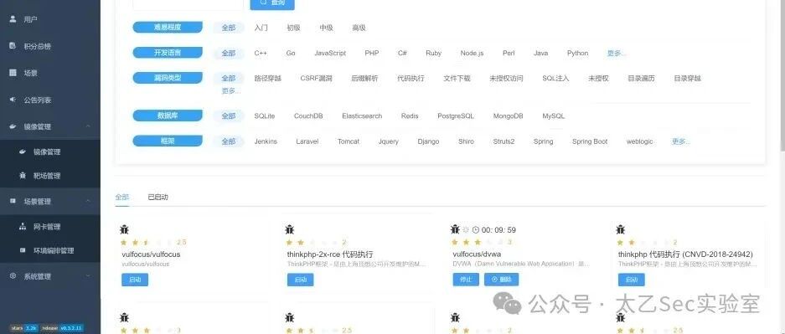Show 更多 frameworks

(681, 141)
